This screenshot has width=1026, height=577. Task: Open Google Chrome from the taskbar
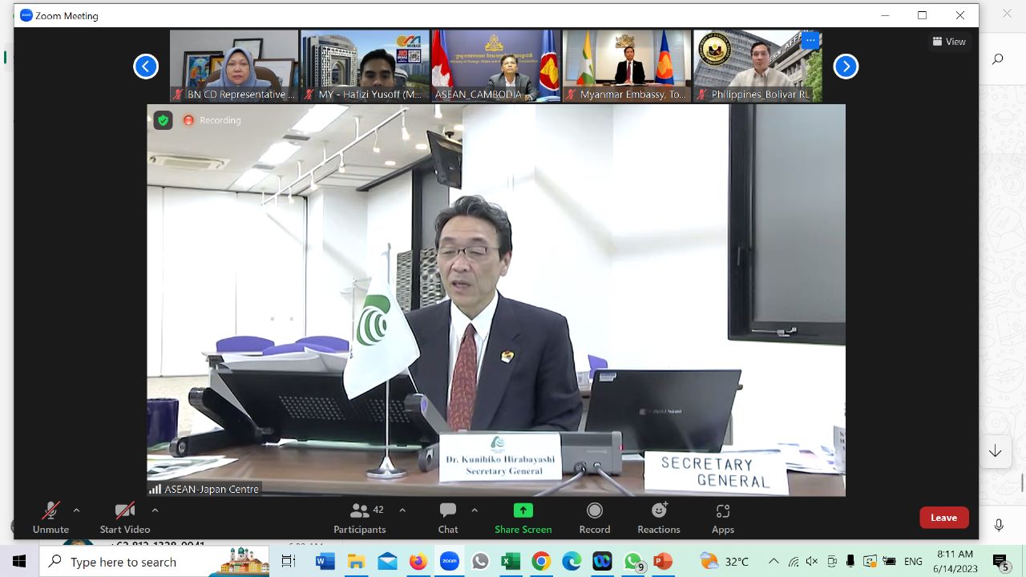point(541,561)
